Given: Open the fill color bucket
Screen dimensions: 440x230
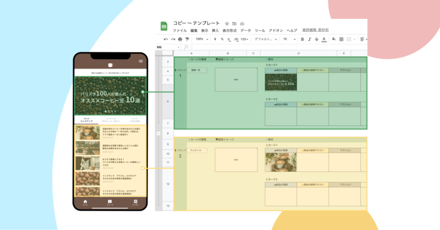Looking at the screenshot, I should pyautogui.click(x=334, y=39).
